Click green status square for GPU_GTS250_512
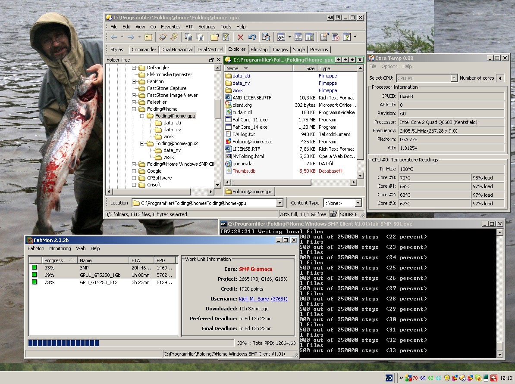515x384 pixels. point(35,282)
